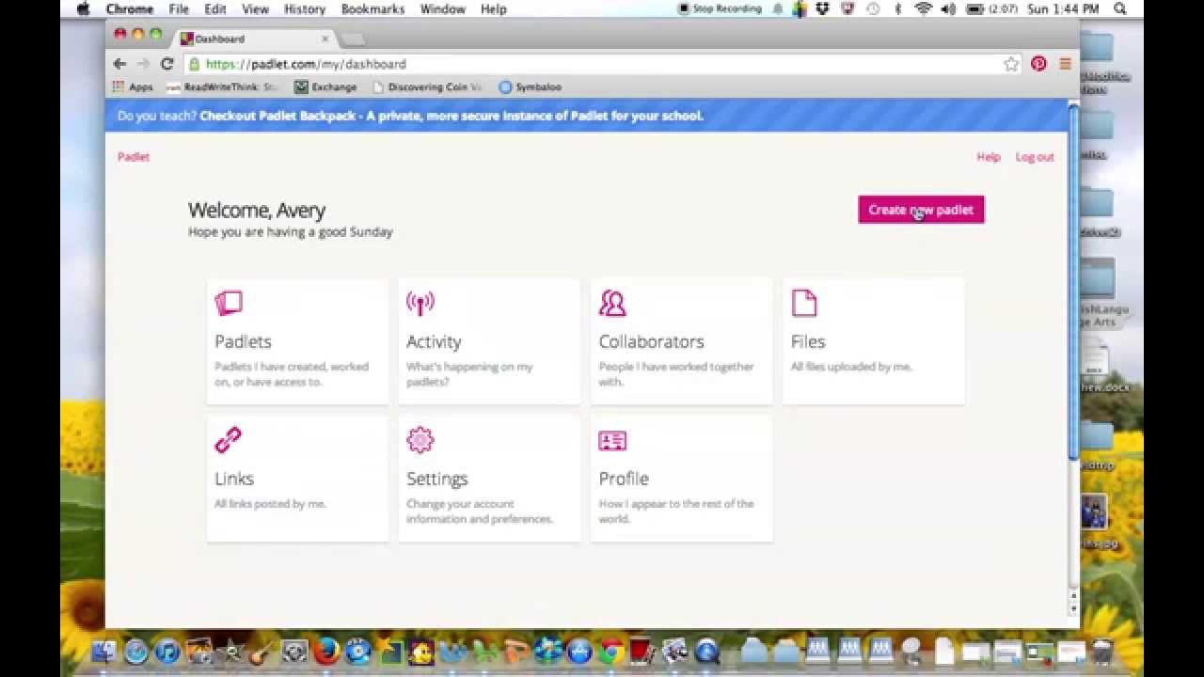The width and height of the screenshot is (1204, 677).
Task: Click the Activity card title
Action: point(434,341)
